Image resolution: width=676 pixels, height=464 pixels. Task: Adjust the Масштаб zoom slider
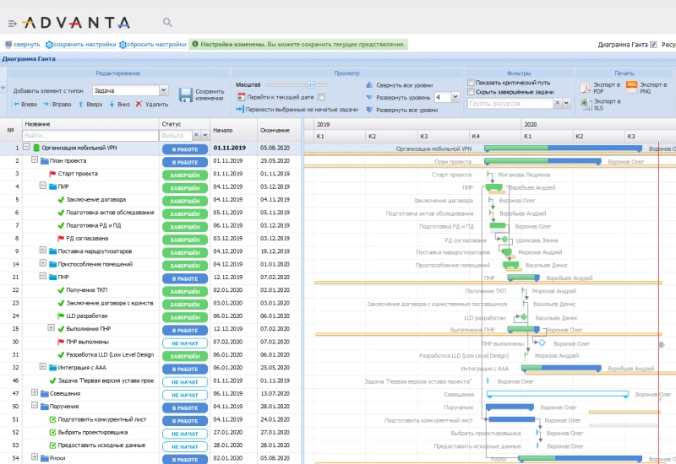[x=312, y=85]
